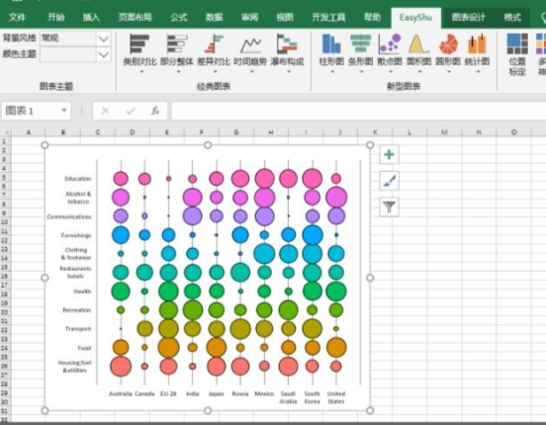Switch to the 格式 ribbon tab
The height and width of the screenshot is (425, 546).
(x=512, y=17)
